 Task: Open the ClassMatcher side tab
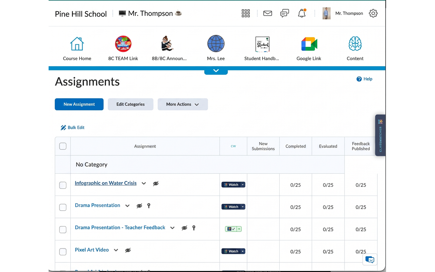pyautogui.click(x=380, y=135)
